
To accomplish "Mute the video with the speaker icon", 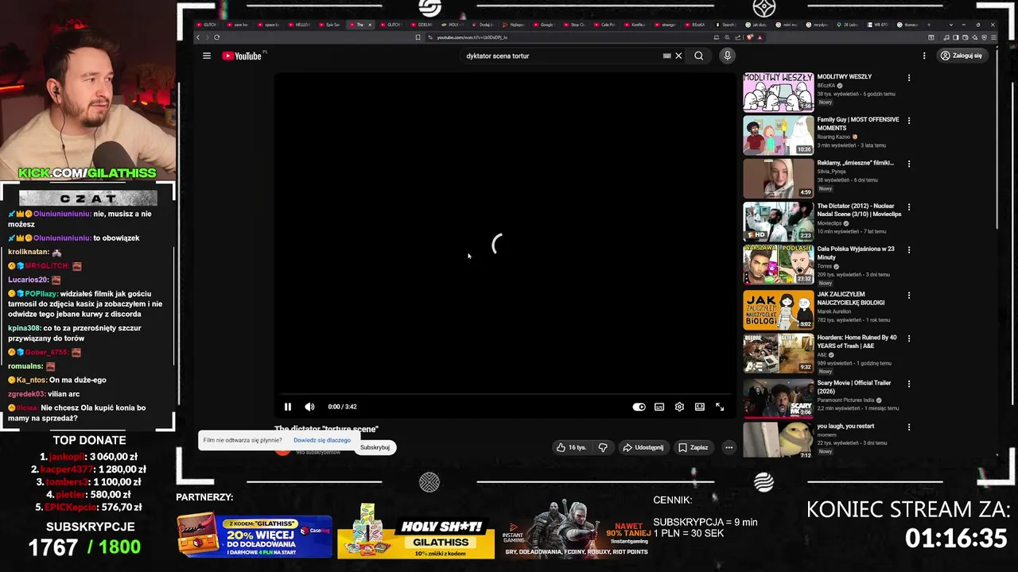I will [x=309, y=407].
